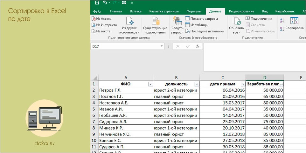The width and height of the screenshot is (306, 153).
Task: Click salary cell 88 000,00
Action: click(x=265, y=147)
